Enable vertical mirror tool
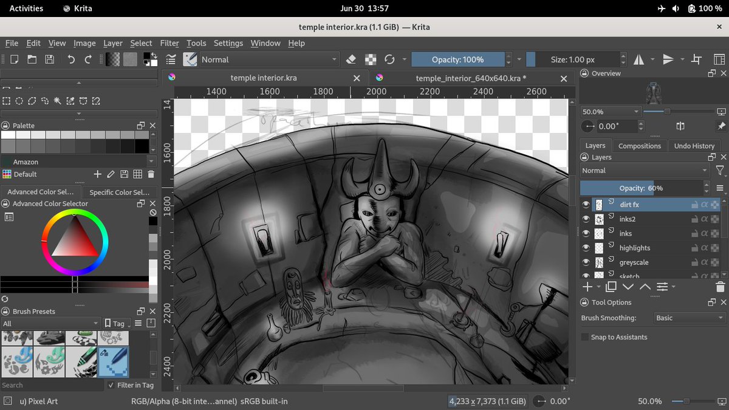The width and height of the screenshot is (729, 410). click(668, 60)
